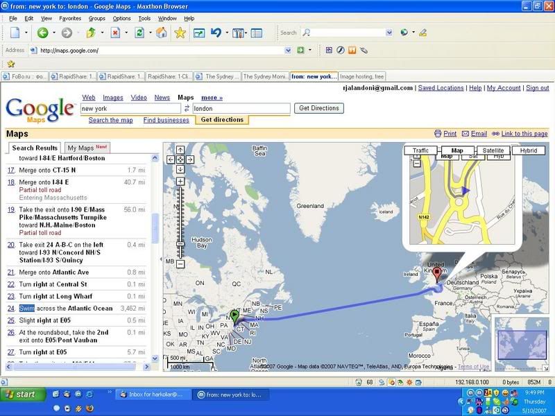Click the swap start and end addresses icon
Viewport: 555px width, 416px height.
pos(187,109)
